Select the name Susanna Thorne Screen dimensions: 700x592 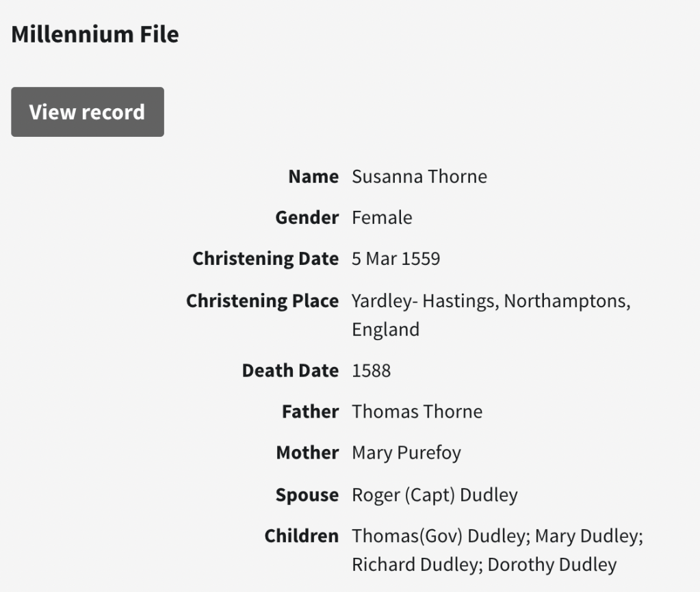(x=419, y=177)
